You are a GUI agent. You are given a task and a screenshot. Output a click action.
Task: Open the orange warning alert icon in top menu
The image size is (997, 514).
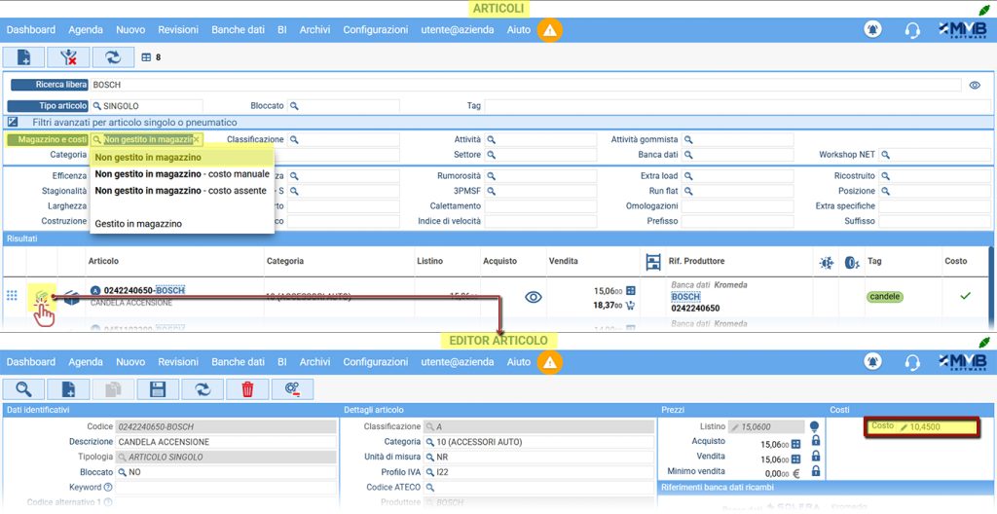tap(550, 30)
